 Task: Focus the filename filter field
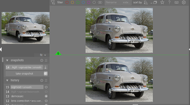pos(113,2)
